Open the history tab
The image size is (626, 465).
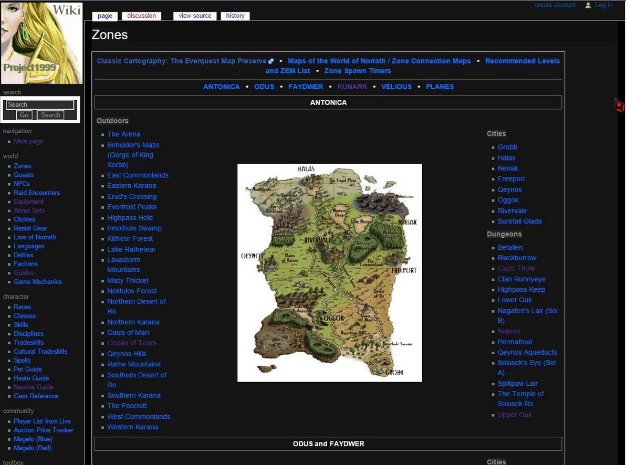235,16
